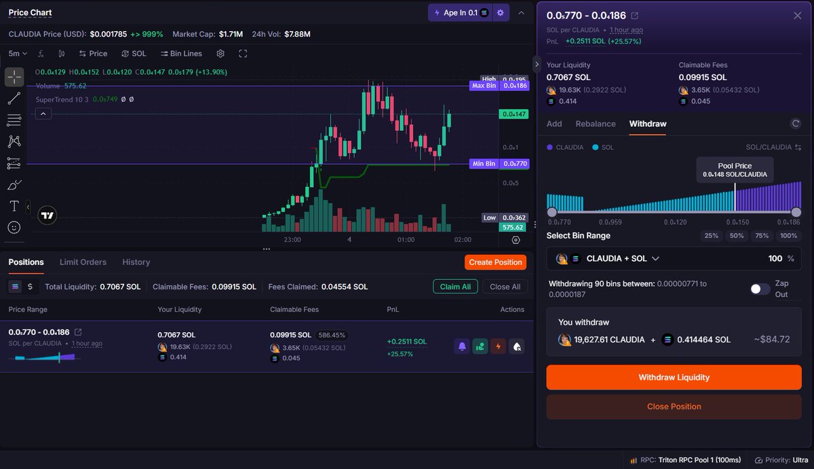Open position external link in right panel
Screen dimensions: 814x469
[635, 16]
